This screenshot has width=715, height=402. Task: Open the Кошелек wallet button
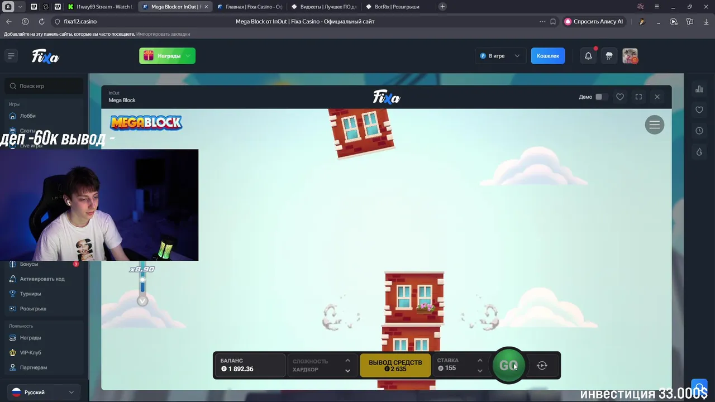pyautogui.click(x=547, y=56)
